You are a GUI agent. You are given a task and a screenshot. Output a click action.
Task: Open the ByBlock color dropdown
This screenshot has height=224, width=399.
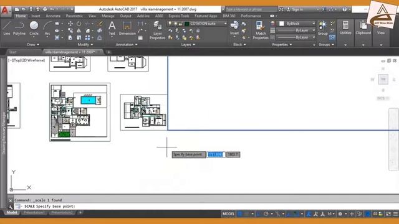314,24
